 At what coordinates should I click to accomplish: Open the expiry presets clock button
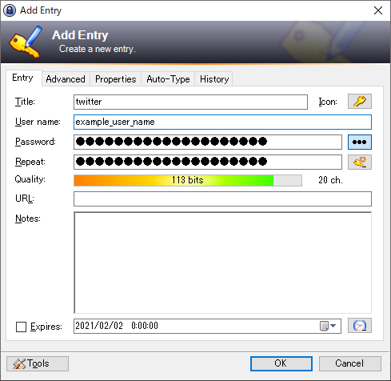[360, 326]
